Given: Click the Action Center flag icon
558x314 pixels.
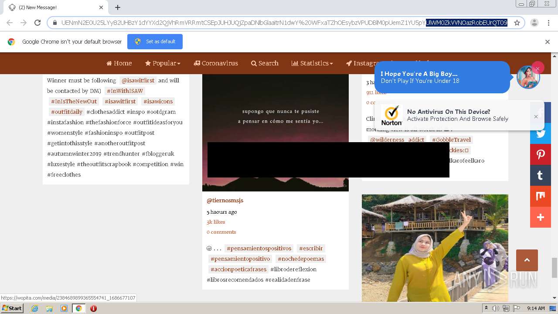Looking at the screenshot, I should click(517, 308).
